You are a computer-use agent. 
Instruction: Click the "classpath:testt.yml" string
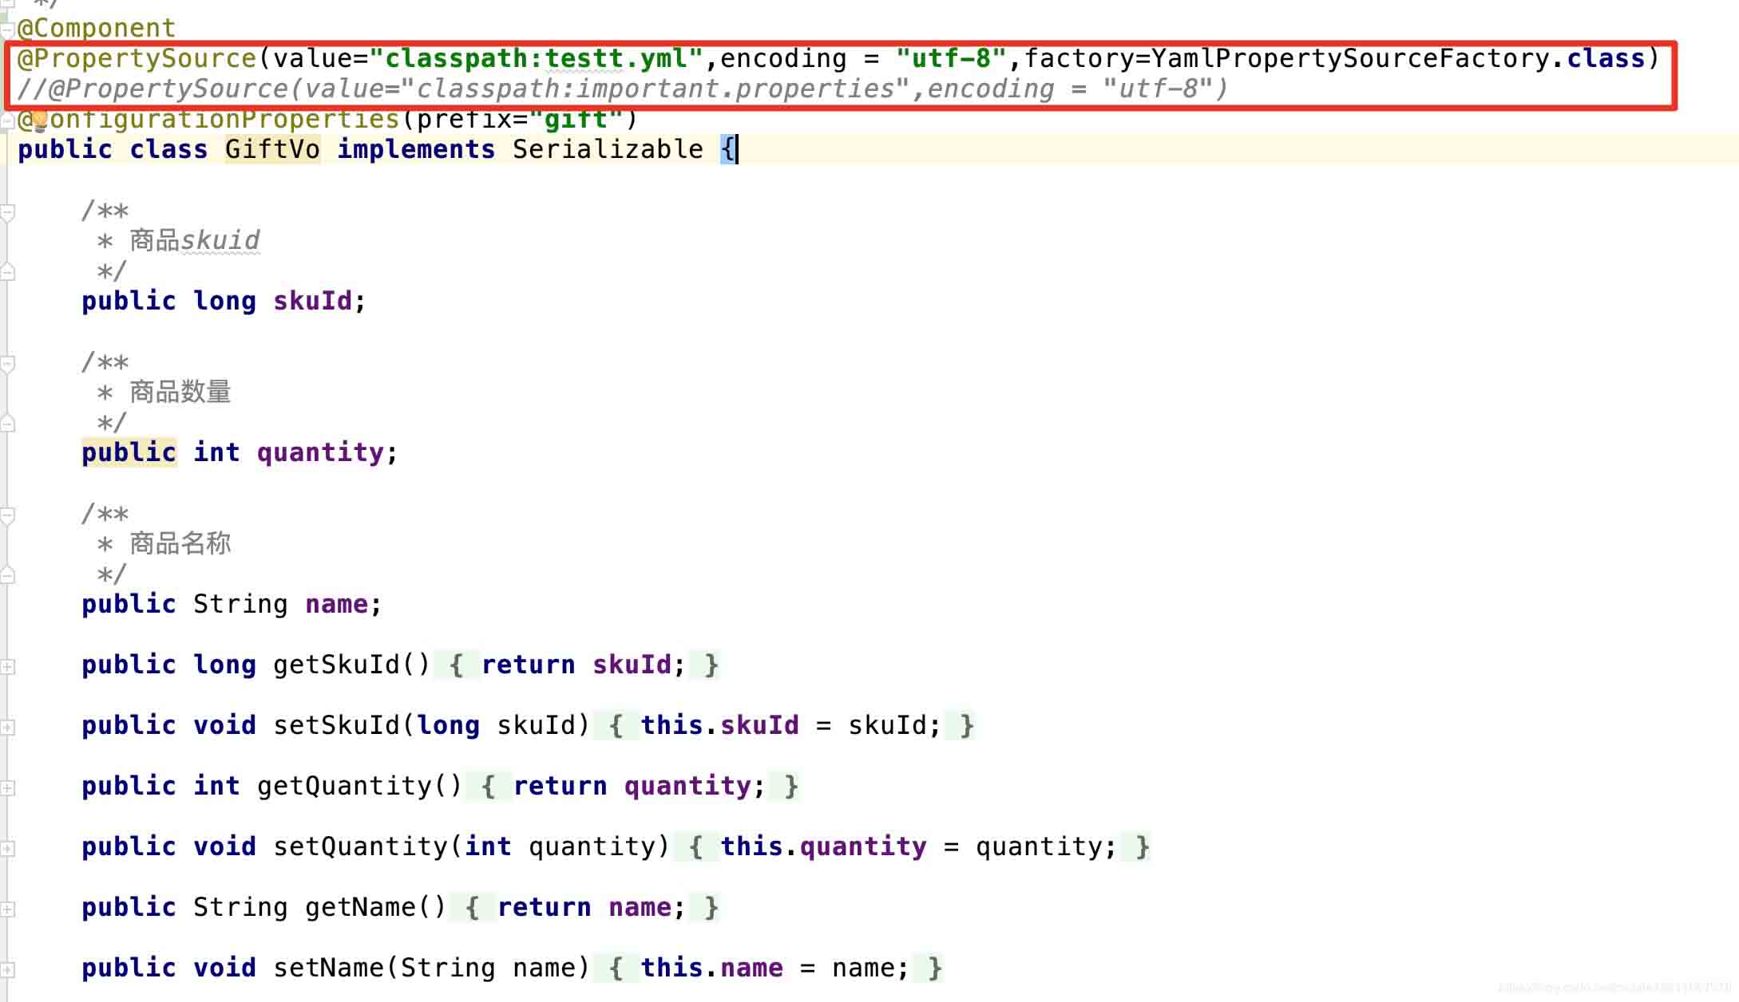537,58
